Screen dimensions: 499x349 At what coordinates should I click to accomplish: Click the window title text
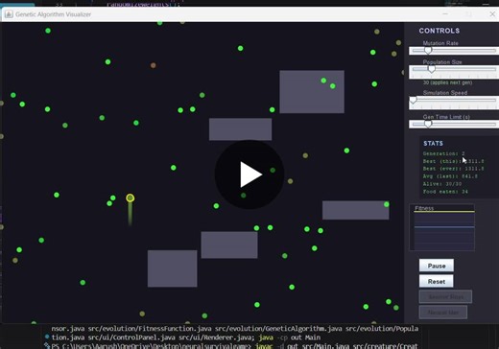point(53,14)
